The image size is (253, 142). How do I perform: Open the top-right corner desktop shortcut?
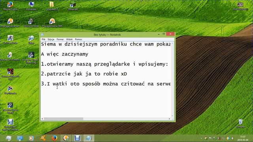tap(240, 6)
